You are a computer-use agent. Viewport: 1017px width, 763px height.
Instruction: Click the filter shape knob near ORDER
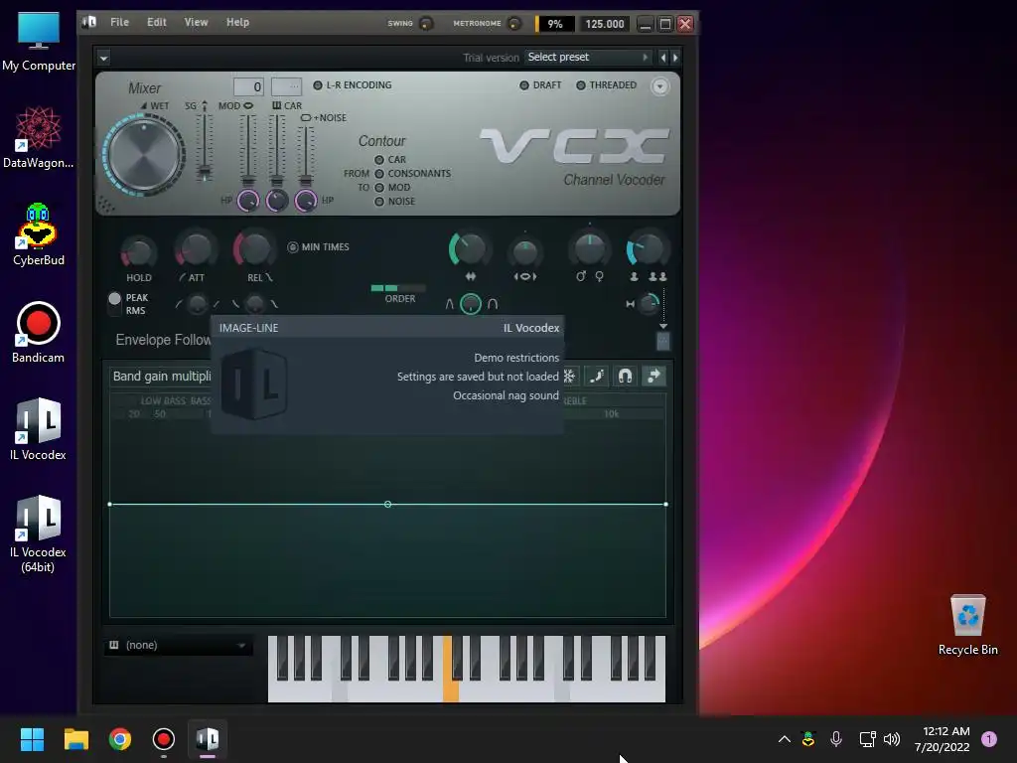click(x=471, y=304)
